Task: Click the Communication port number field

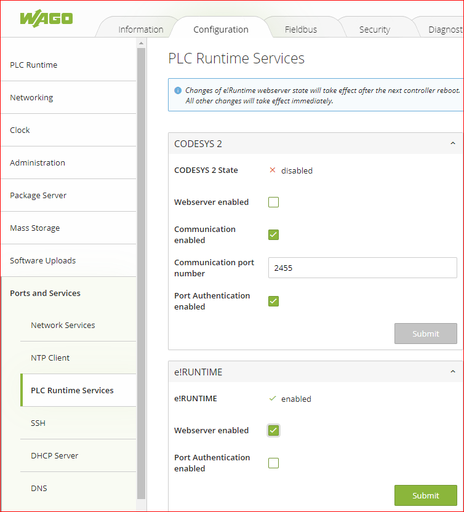Action: point(362,268)
